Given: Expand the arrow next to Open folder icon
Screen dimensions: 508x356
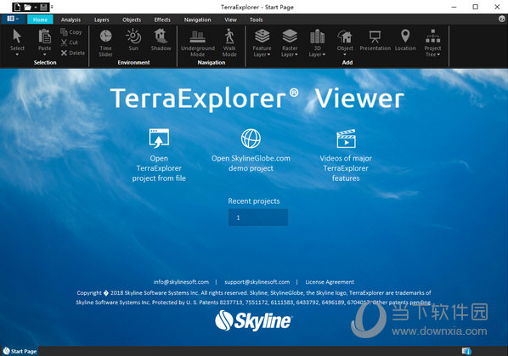Looking at the screenshot, I should point(36,7).
